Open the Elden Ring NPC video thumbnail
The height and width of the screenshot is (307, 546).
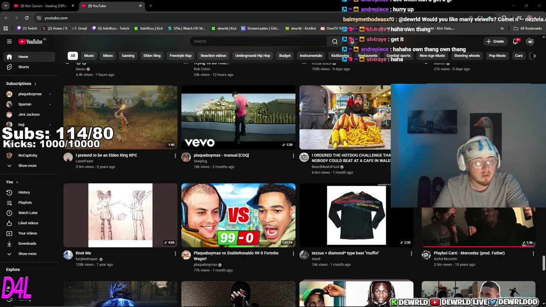tap(120, 117)
